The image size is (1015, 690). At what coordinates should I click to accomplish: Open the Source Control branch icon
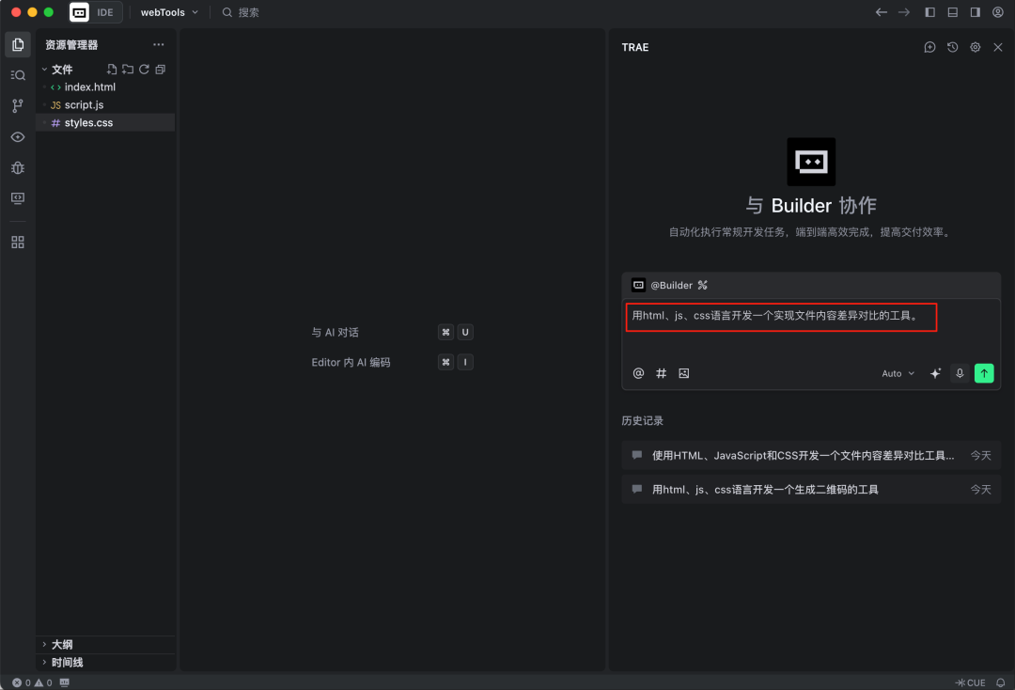tap(18, 105)
